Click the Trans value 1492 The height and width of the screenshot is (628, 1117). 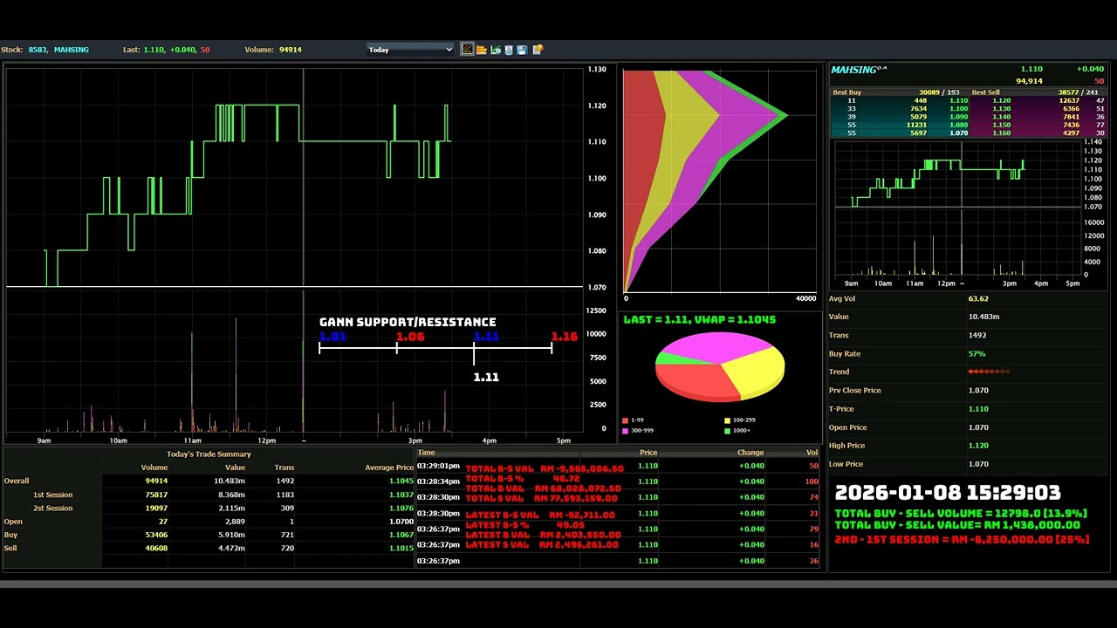pos(977,336)
